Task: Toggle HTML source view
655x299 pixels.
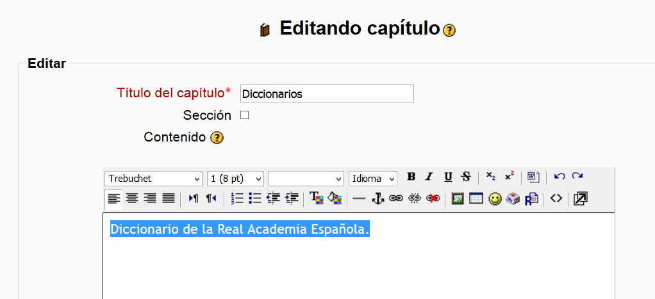Action: tap(556, 198)
